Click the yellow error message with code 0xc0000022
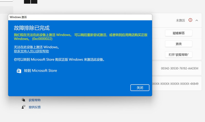 [x=80, y=37]
